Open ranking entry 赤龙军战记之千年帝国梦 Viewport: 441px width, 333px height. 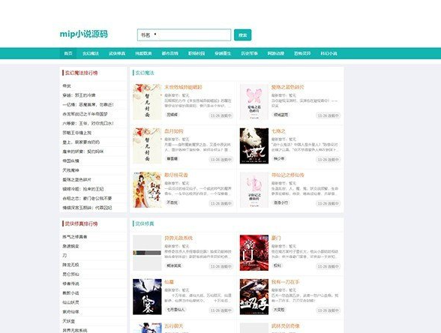85,114
